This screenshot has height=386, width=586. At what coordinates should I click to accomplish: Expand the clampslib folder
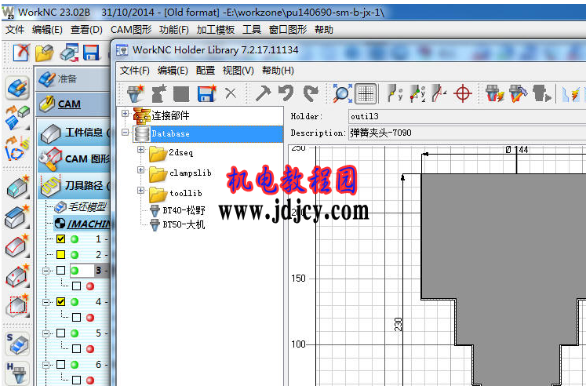point(140,169)
